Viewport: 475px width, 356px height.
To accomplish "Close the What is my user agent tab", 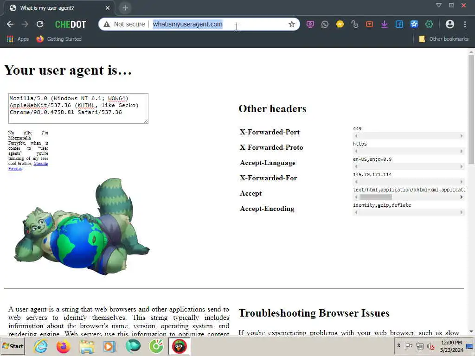I will pyautogui.click(x=108, y=8).
